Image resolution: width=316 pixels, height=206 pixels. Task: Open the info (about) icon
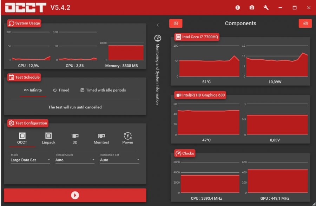[x=238, y=8]
